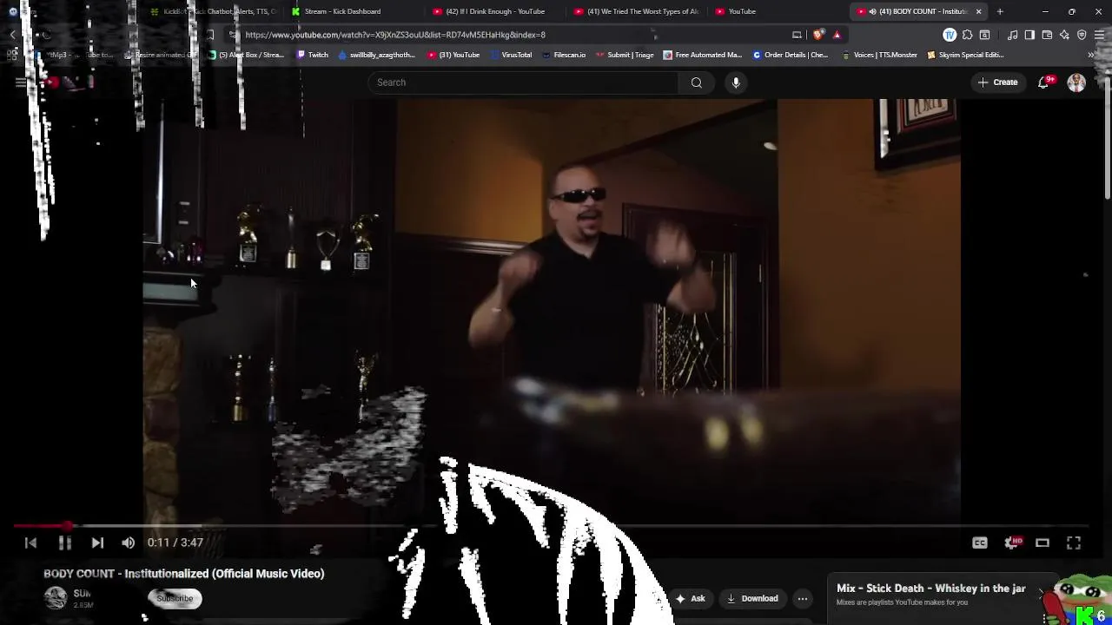Open the Free Automated Ma... bookmark
The width and height of the screenshot is (1112, 625).
pos(702,55)
